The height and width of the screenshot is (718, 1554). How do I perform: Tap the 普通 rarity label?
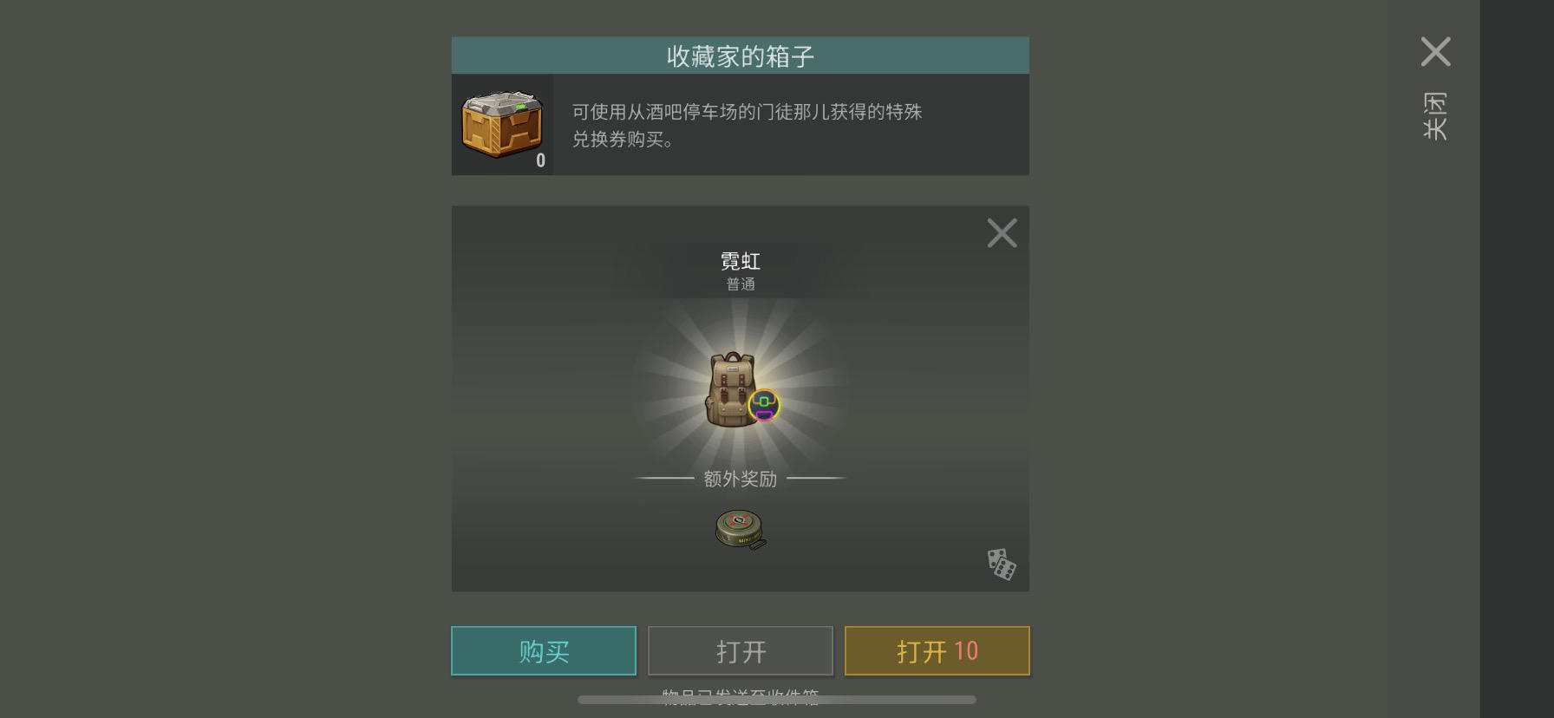[741, 284]
